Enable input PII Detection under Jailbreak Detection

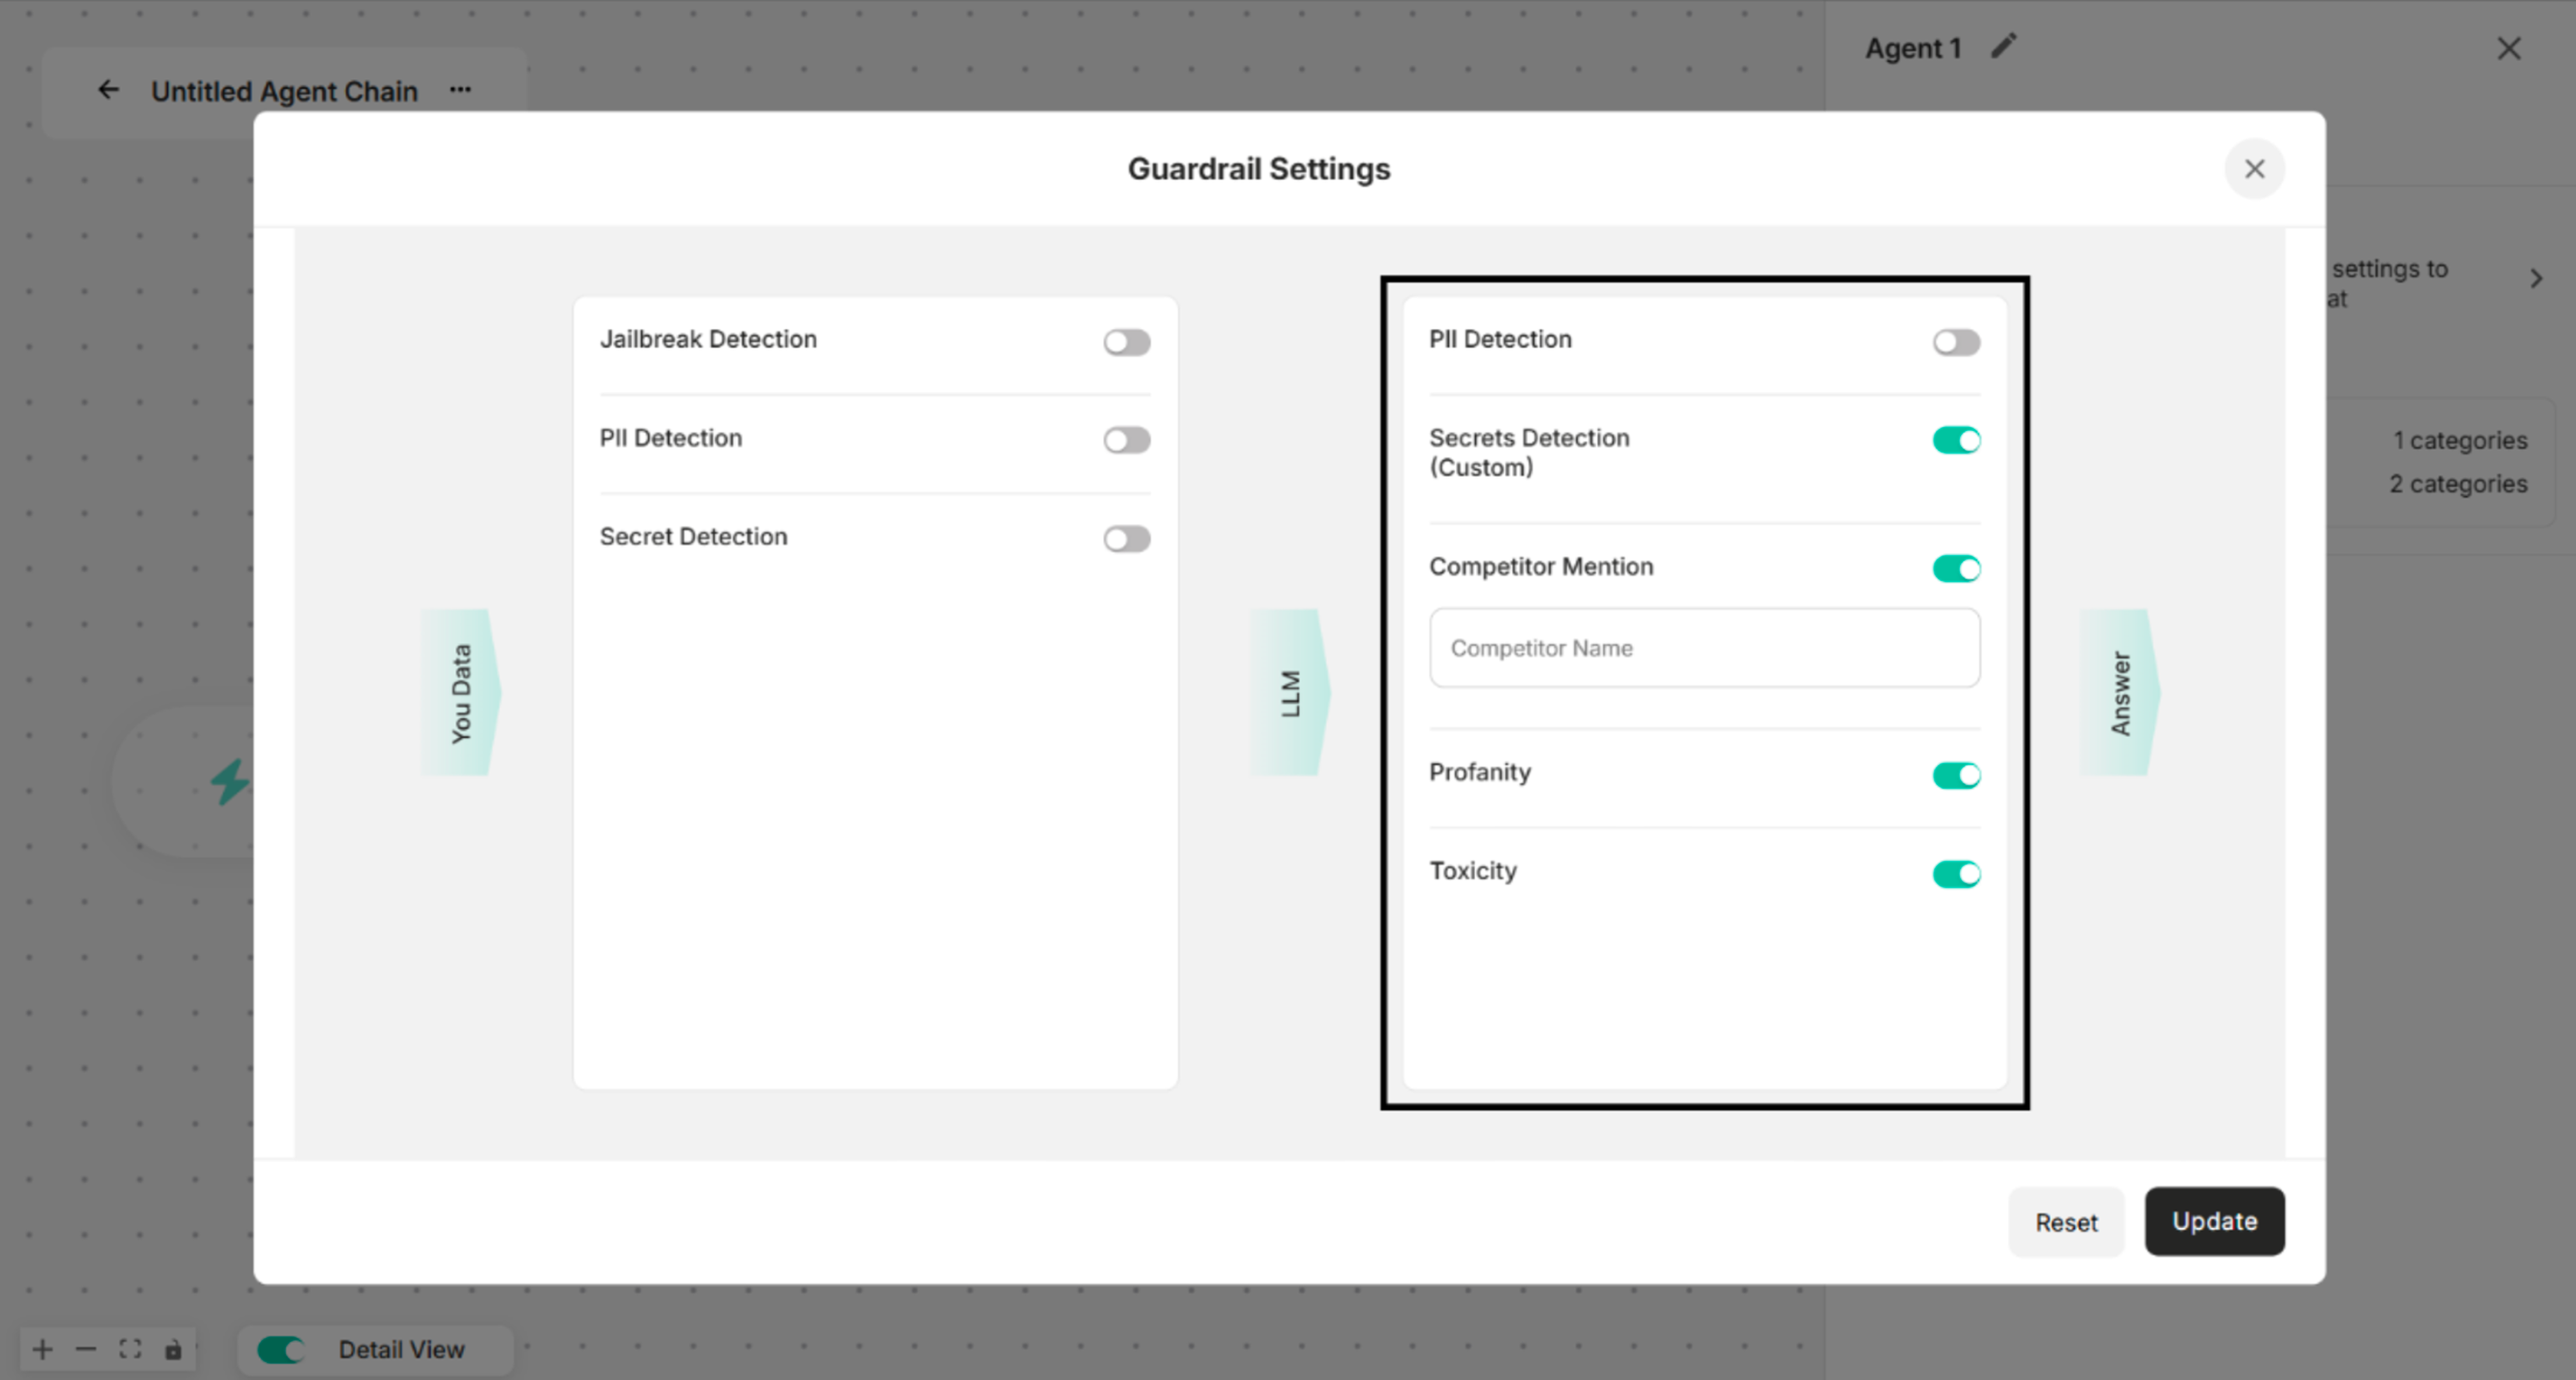pos(1127,440)
